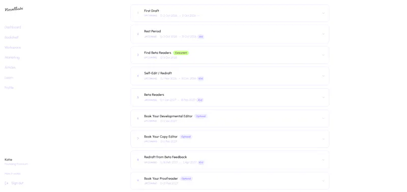Click the 60d duration badge
407x192 pixels.
point(200,78)
